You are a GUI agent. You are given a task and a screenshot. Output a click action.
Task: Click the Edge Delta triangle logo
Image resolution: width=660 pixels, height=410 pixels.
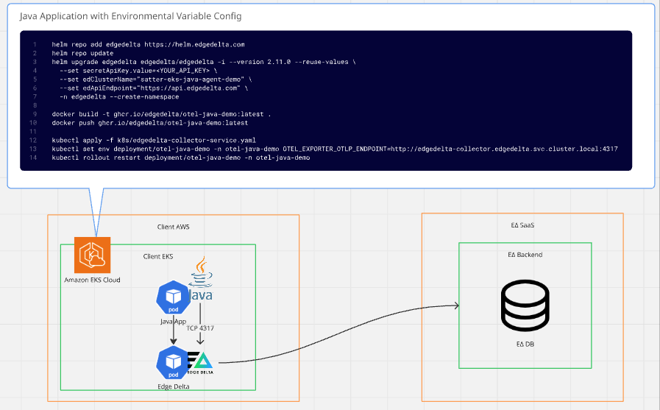(x=202, y=361)
